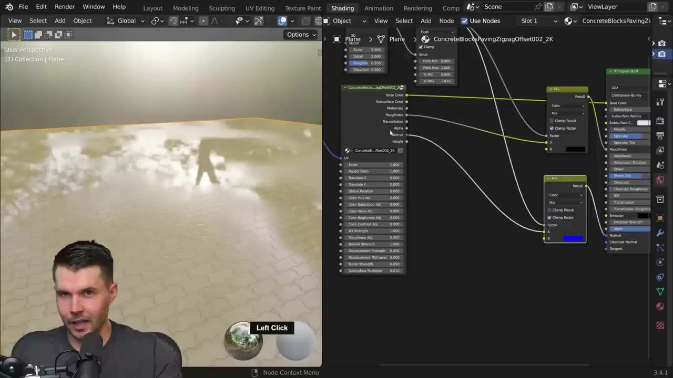Open the File menu
This screenshot has width=673, height=378.
[24, 7]
